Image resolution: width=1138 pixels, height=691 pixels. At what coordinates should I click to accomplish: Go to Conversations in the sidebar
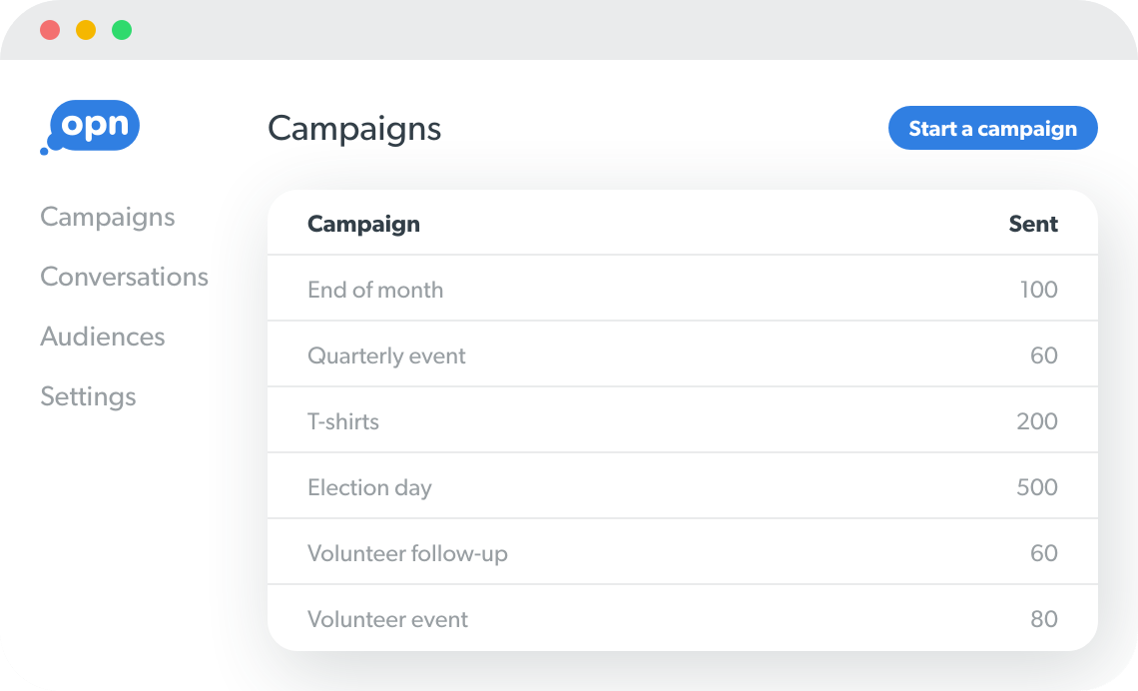coord(125,277)
